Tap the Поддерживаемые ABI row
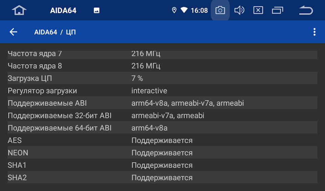Viewport: 325px width, 191px height. coord(162,103)
